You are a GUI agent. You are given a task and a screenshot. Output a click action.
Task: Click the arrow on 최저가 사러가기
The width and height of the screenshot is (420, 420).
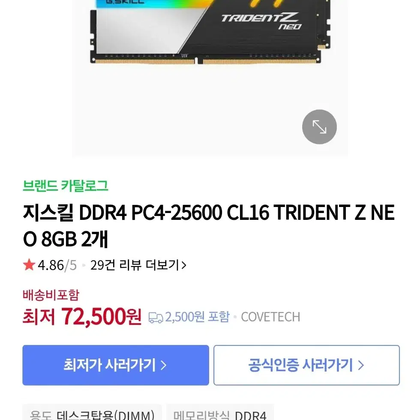tap(163, 365)
